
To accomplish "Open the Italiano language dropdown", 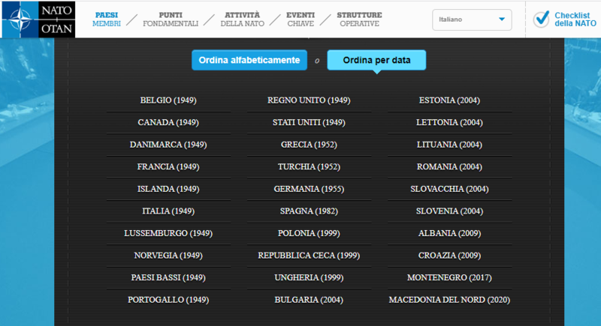I will 472,19.
